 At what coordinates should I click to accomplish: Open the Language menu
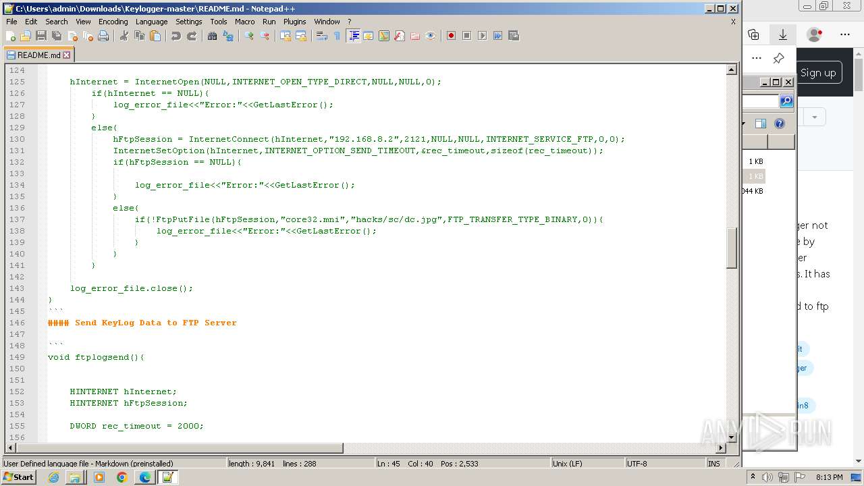(151, 22)
